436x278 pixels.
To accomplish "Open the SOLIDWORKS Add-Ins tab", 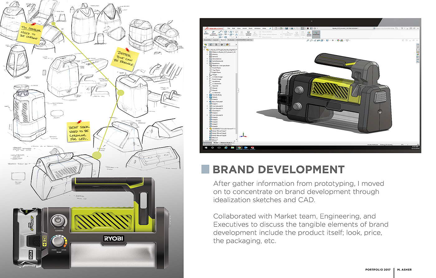I will click(244, 40).
